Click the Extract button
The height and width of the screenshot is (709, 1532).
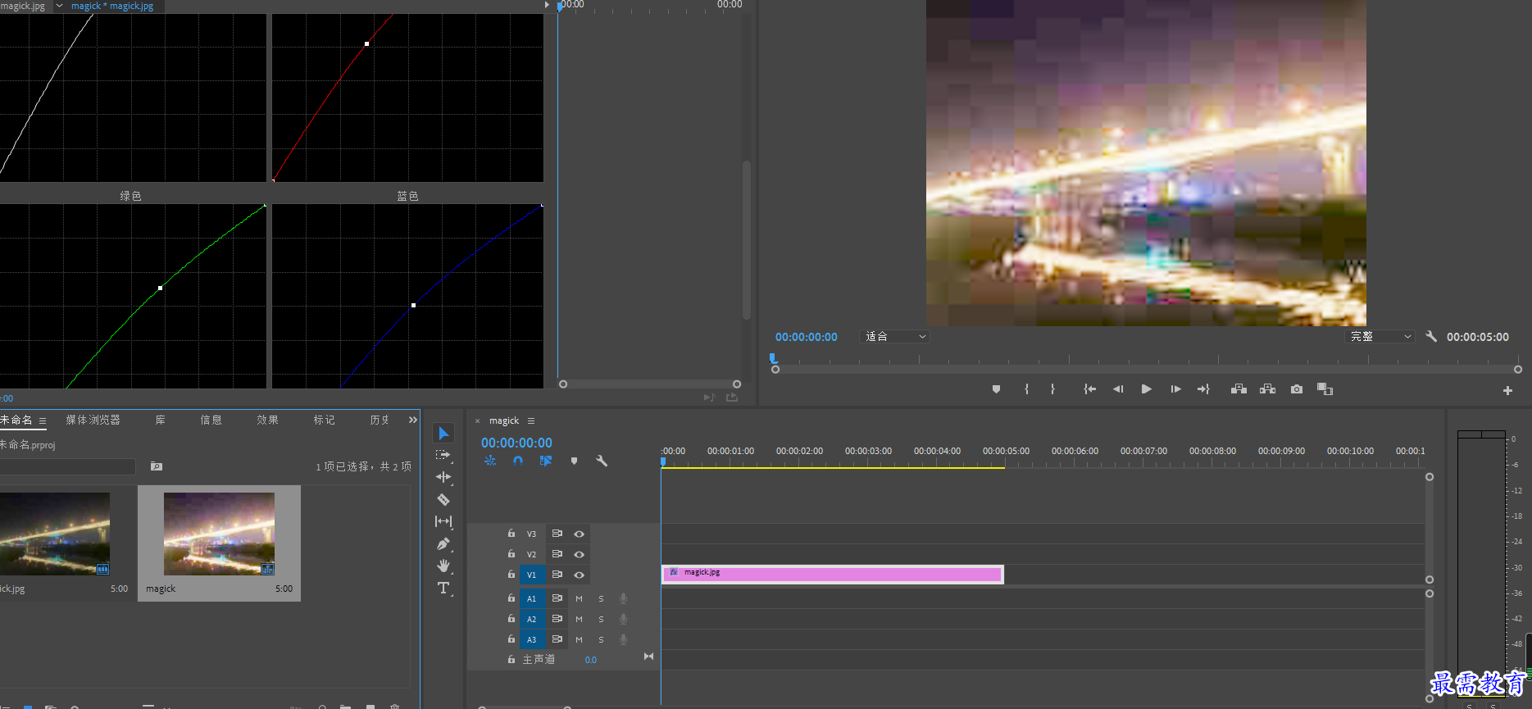(x=1267, y=389)
